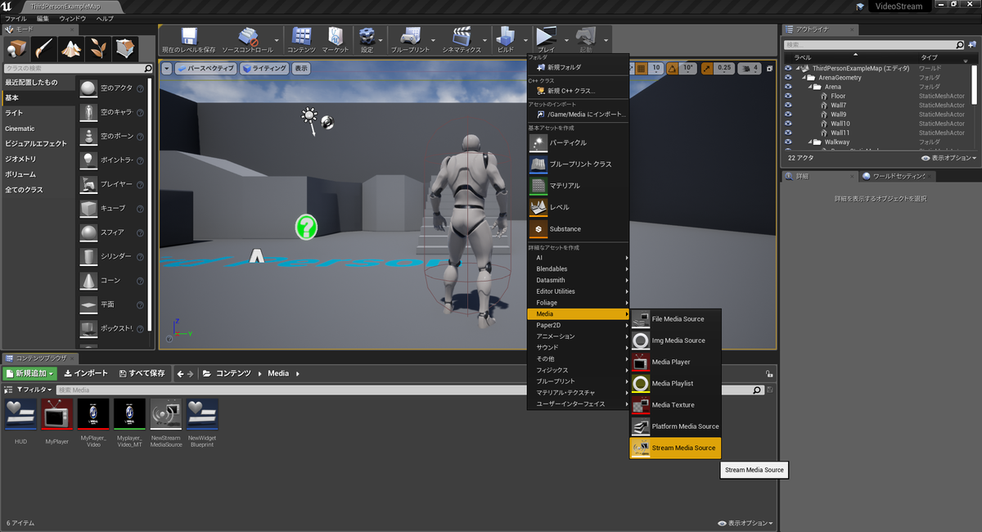
Task: Open outliner View Options dropdown
Action: coord(948,158)
